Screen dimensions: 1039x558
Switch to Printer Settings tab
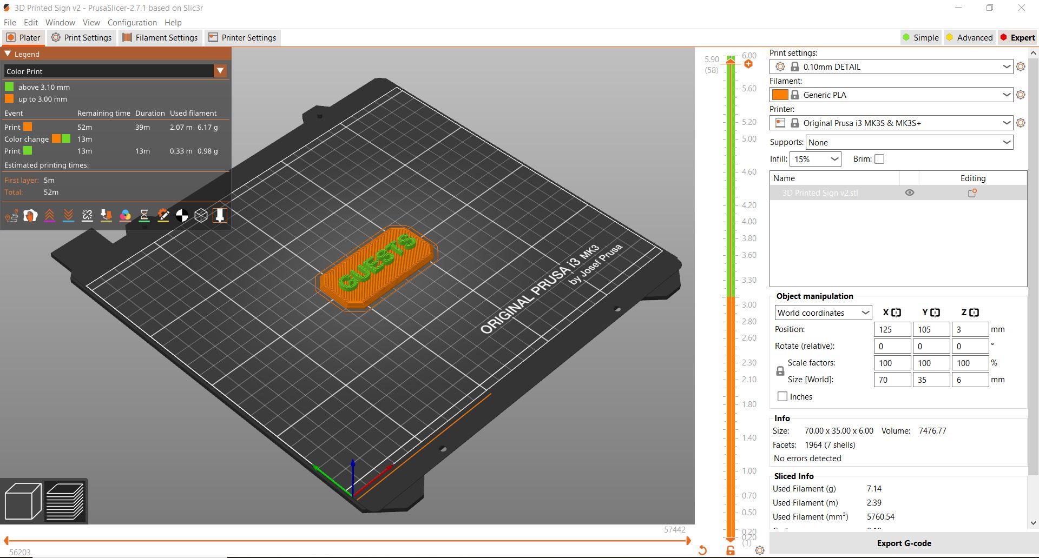tap(242, 37)
